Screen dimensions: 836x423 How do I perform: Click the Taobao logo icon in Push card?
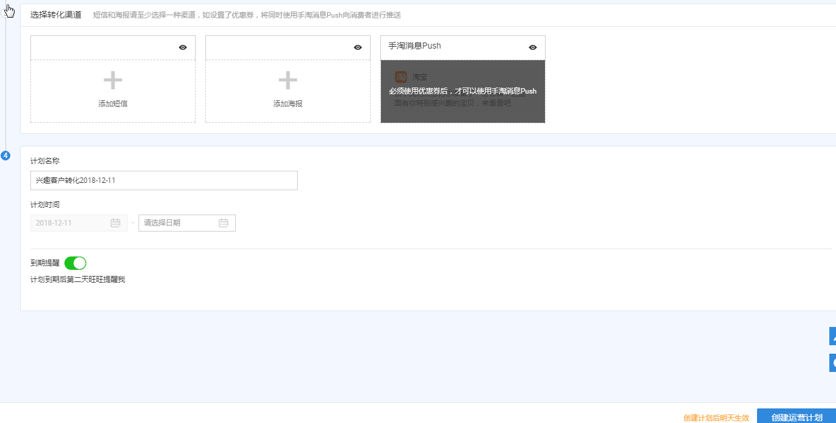[x=401, y=77]
